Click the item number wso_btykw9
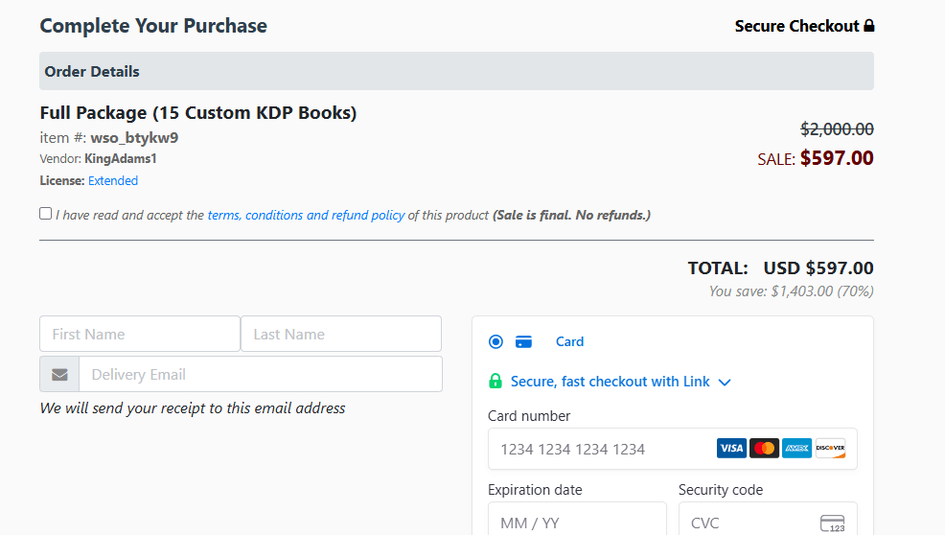This screenshot has height=535, width=945. (134, 138)
